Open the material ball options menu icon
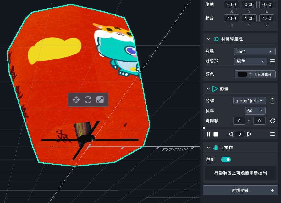This screenshot has width=281, height=203. point(273,61)
